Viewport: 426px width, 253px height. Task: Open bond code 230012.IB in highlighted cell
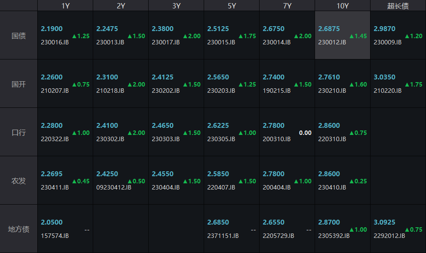click(332, 43)
